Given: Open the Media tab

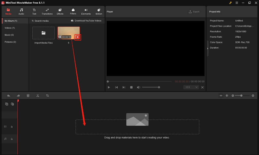Looking at the screenshot, I should point(8,12).
